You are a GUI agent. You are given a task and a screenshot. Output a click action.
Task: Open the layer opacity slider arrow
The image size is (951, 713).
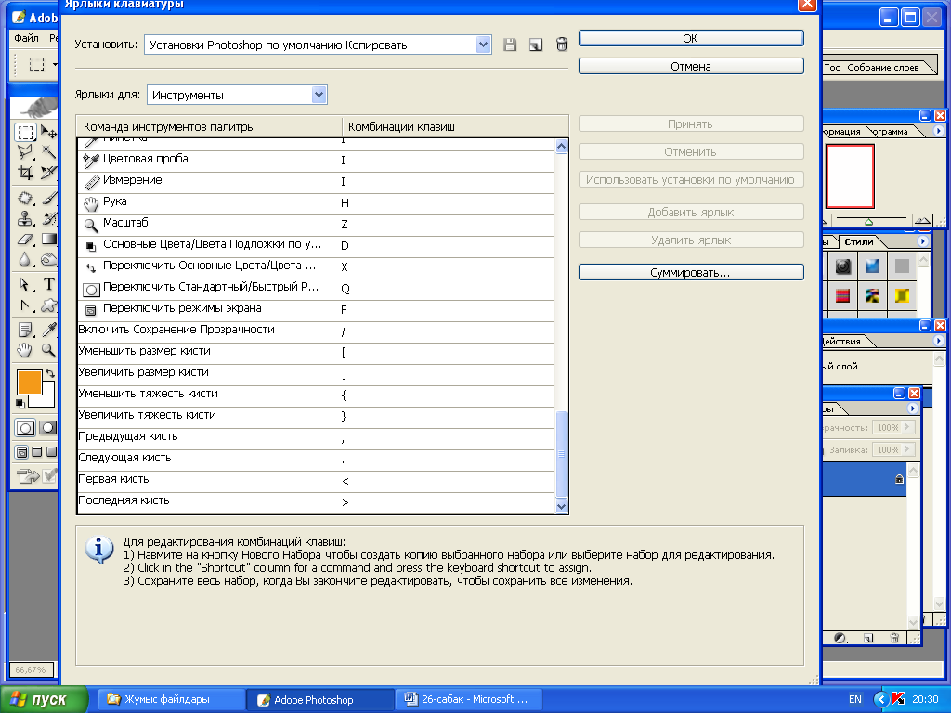908,427
